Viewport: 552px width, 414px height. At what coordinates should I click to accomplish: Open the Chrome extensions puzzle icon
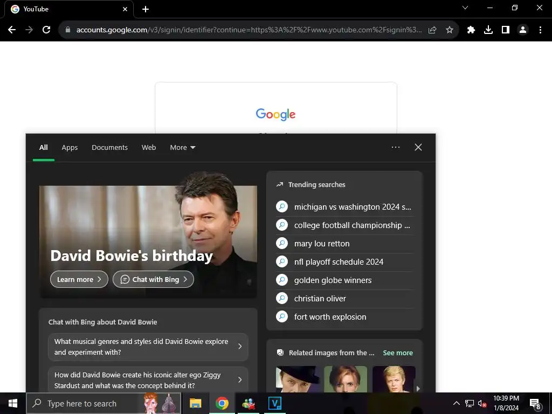coord(471,30)
